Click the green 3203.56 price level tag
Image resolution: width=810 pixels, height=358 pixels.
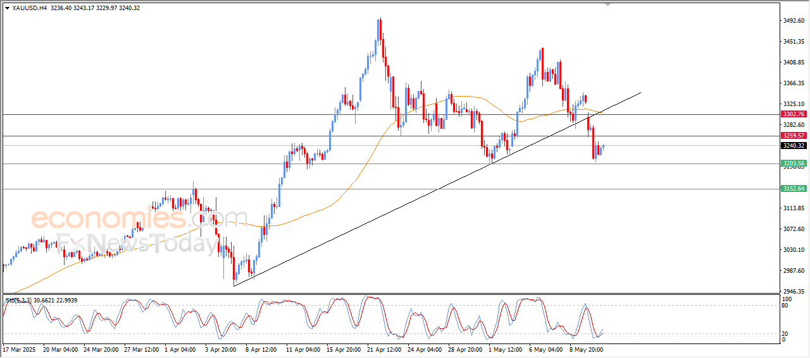click(793, 164)
